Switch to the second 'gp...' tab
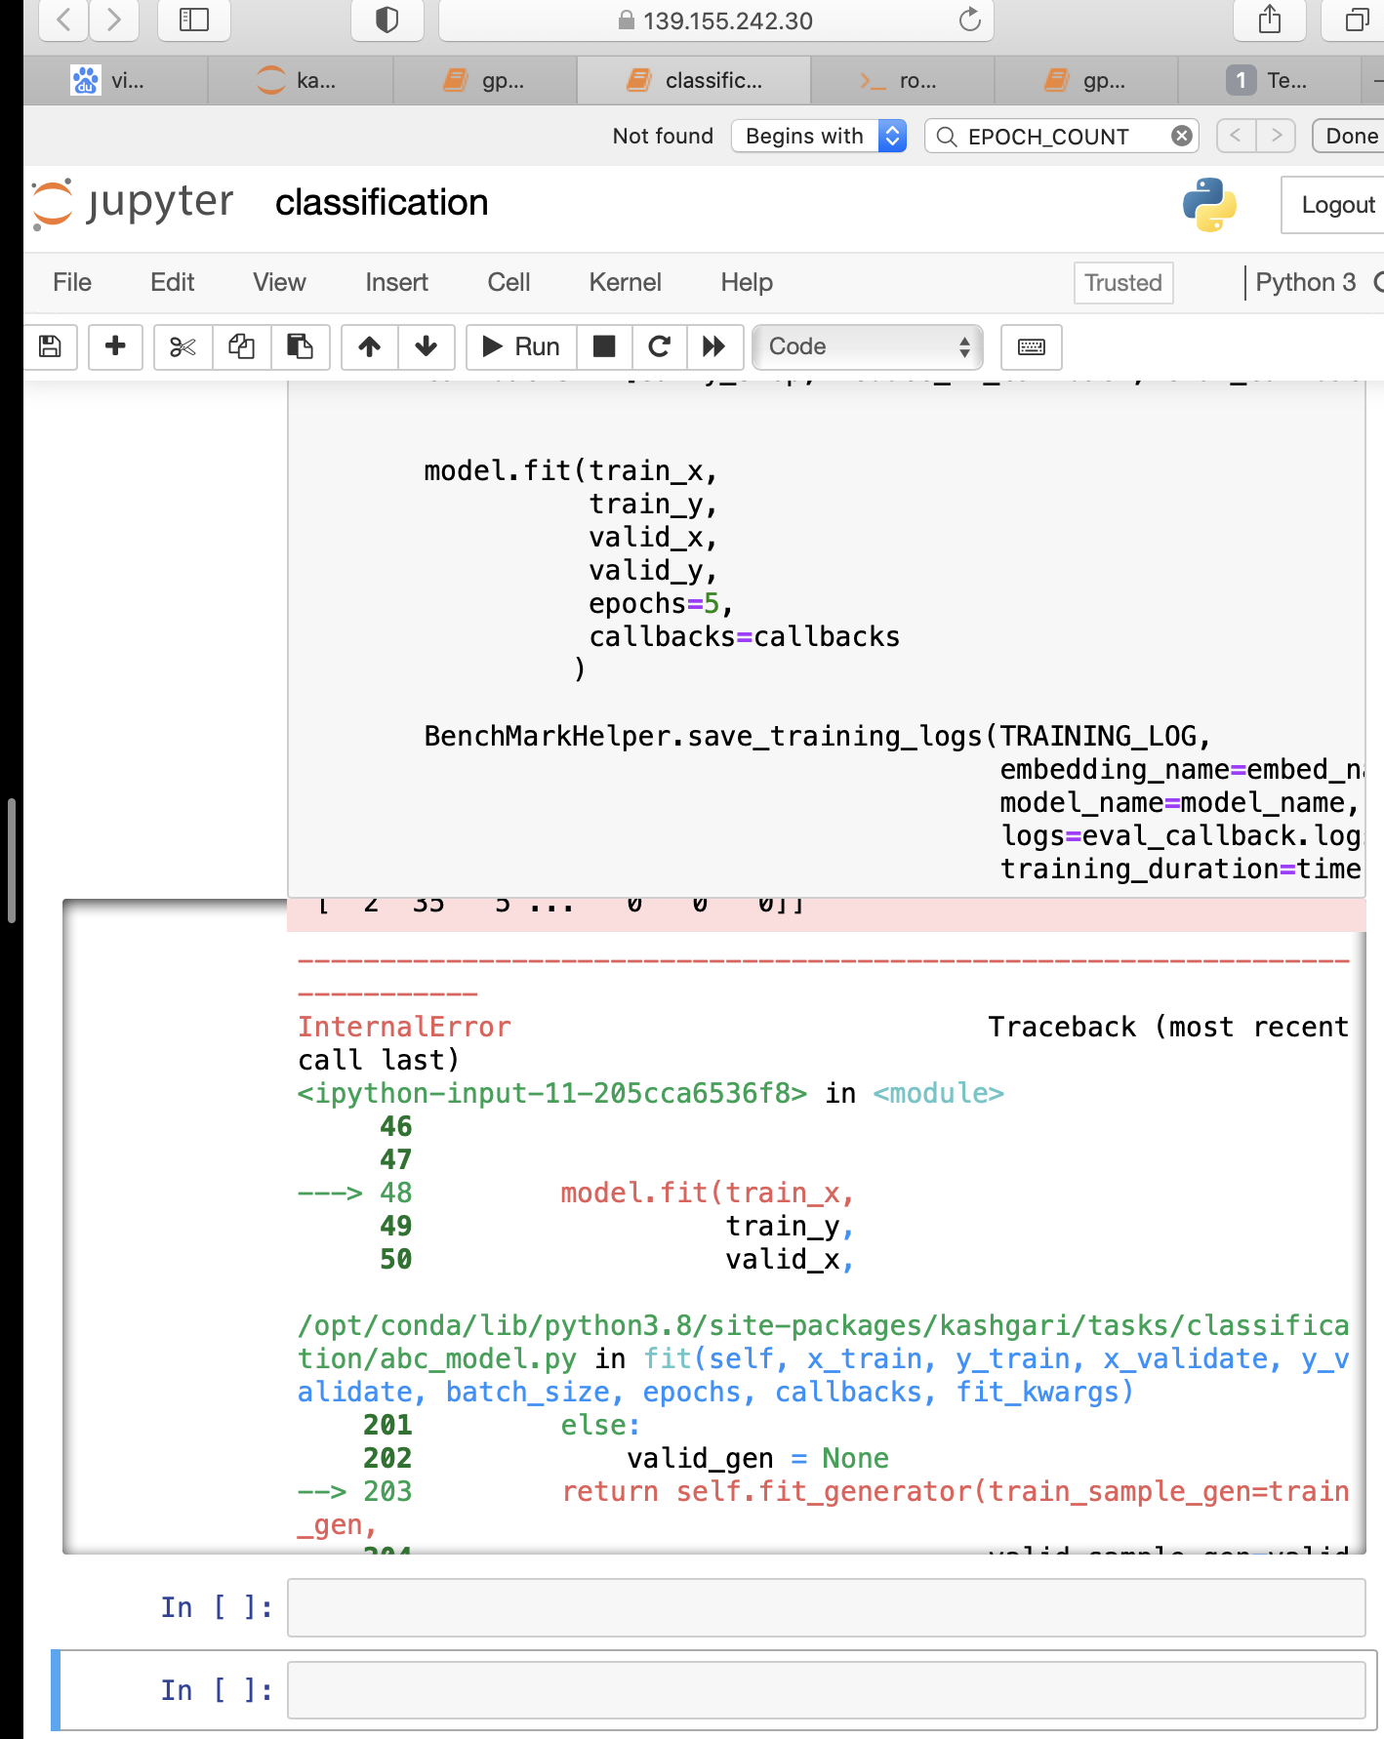The image size is (1384, 1739). [x=1086, y=80]
